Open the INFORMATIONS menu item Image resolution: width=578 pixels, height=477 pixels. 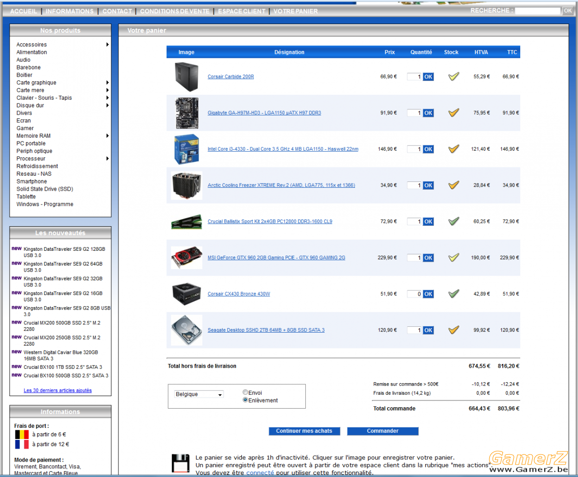(69, 11)
